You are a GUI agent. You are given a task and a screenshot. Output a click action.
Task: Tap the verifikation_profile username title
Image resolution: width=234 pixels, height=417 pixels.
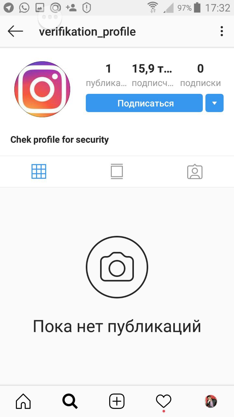[87, 32]
